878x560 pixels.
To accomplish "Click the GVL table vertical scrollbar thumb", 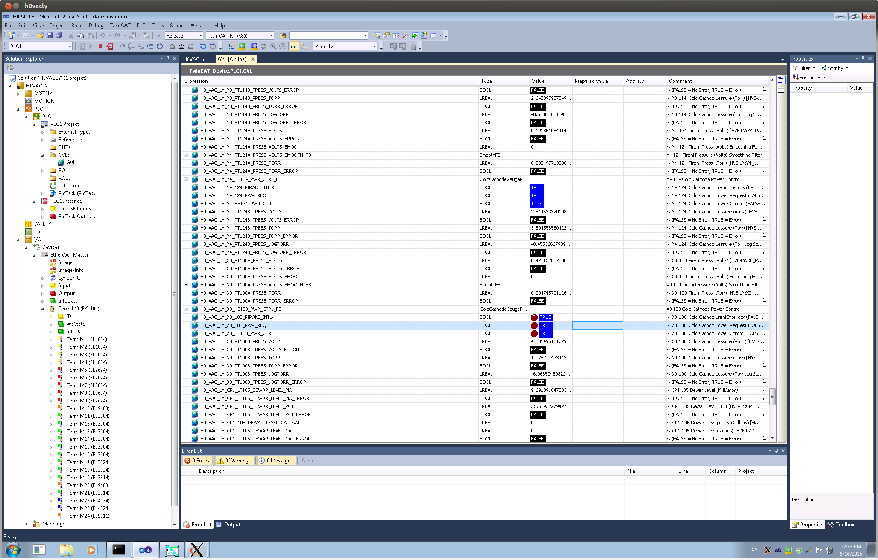I will [x=772, y=397].
